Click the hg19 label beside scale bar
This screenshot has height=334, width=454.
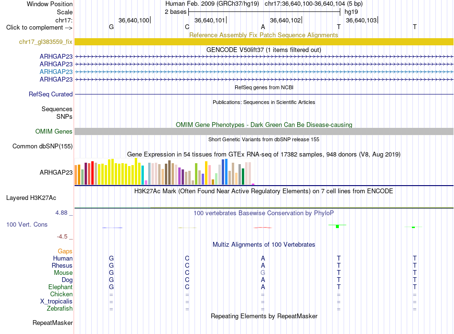(x=351, y=12)
